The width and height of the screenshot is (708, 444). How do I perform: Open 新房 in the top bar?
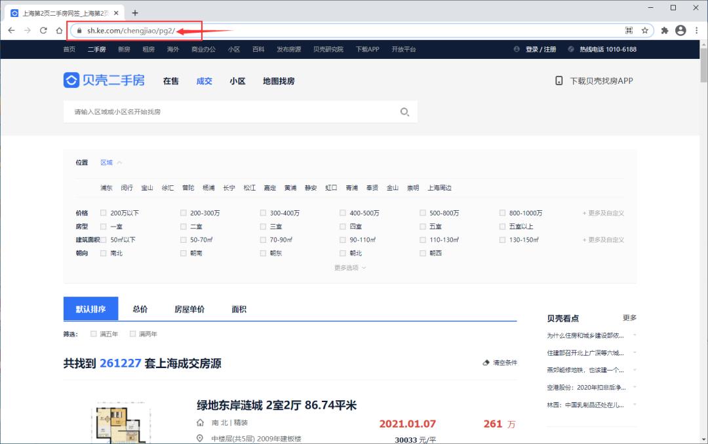click(124, 49)
